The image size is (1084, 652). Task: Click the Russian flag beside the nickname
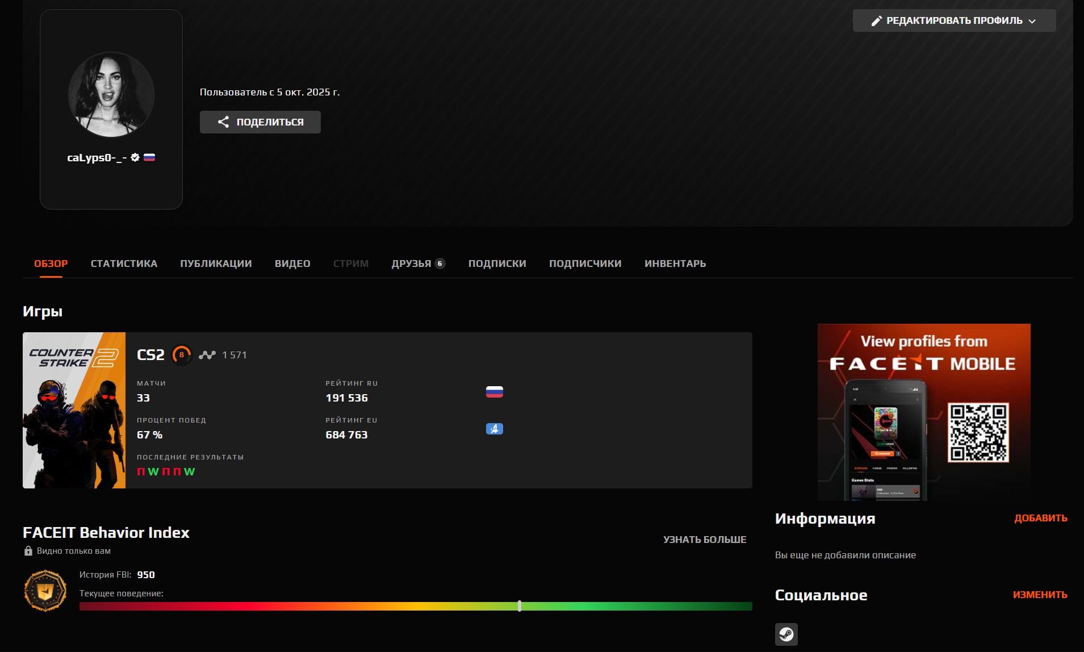coord(149,158)
